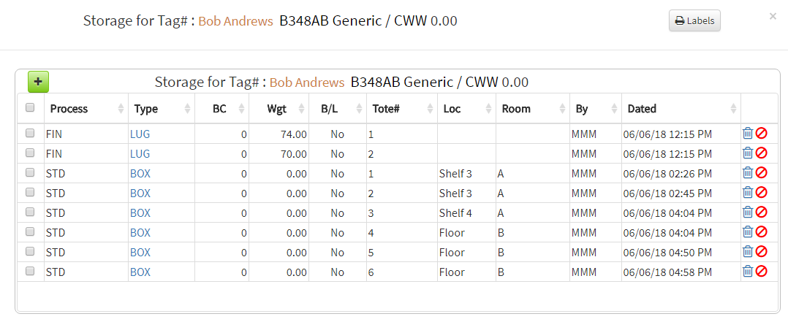Viewport: 788px width, 322px height.
Task: Click trash icon for 02:26 PM entry
Action: point(748,173)
